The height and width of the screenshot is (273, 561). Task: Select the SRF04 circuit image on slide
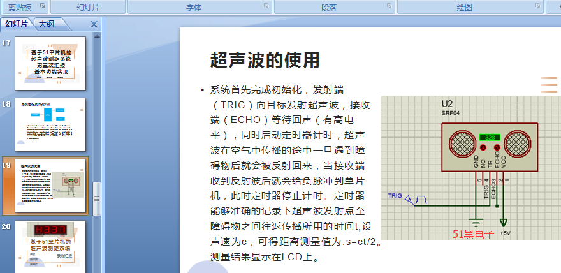pos(471,168)
